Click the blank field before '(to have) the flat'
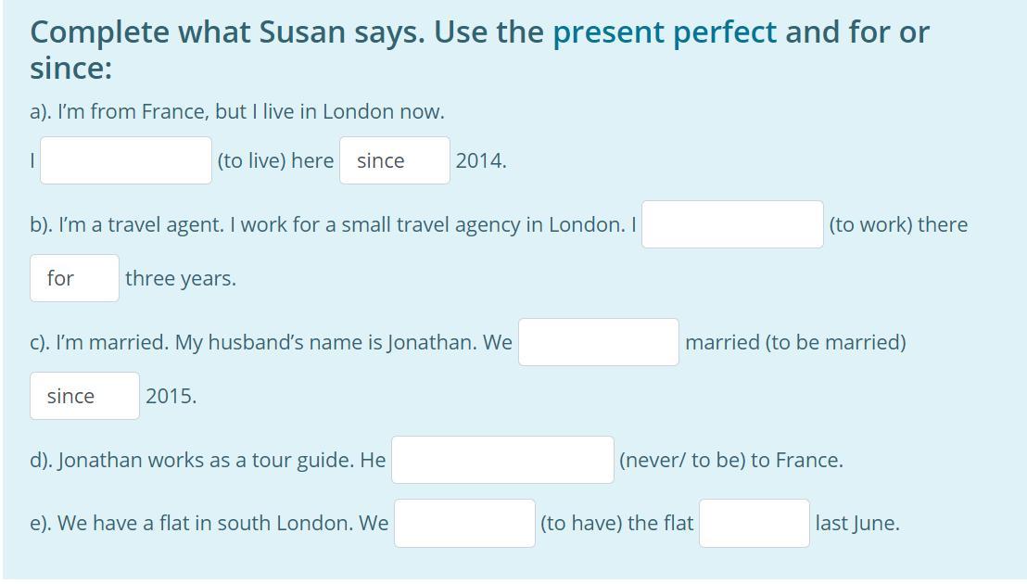This screenshot has width=1027, height=584. click(x=464, y=523)
